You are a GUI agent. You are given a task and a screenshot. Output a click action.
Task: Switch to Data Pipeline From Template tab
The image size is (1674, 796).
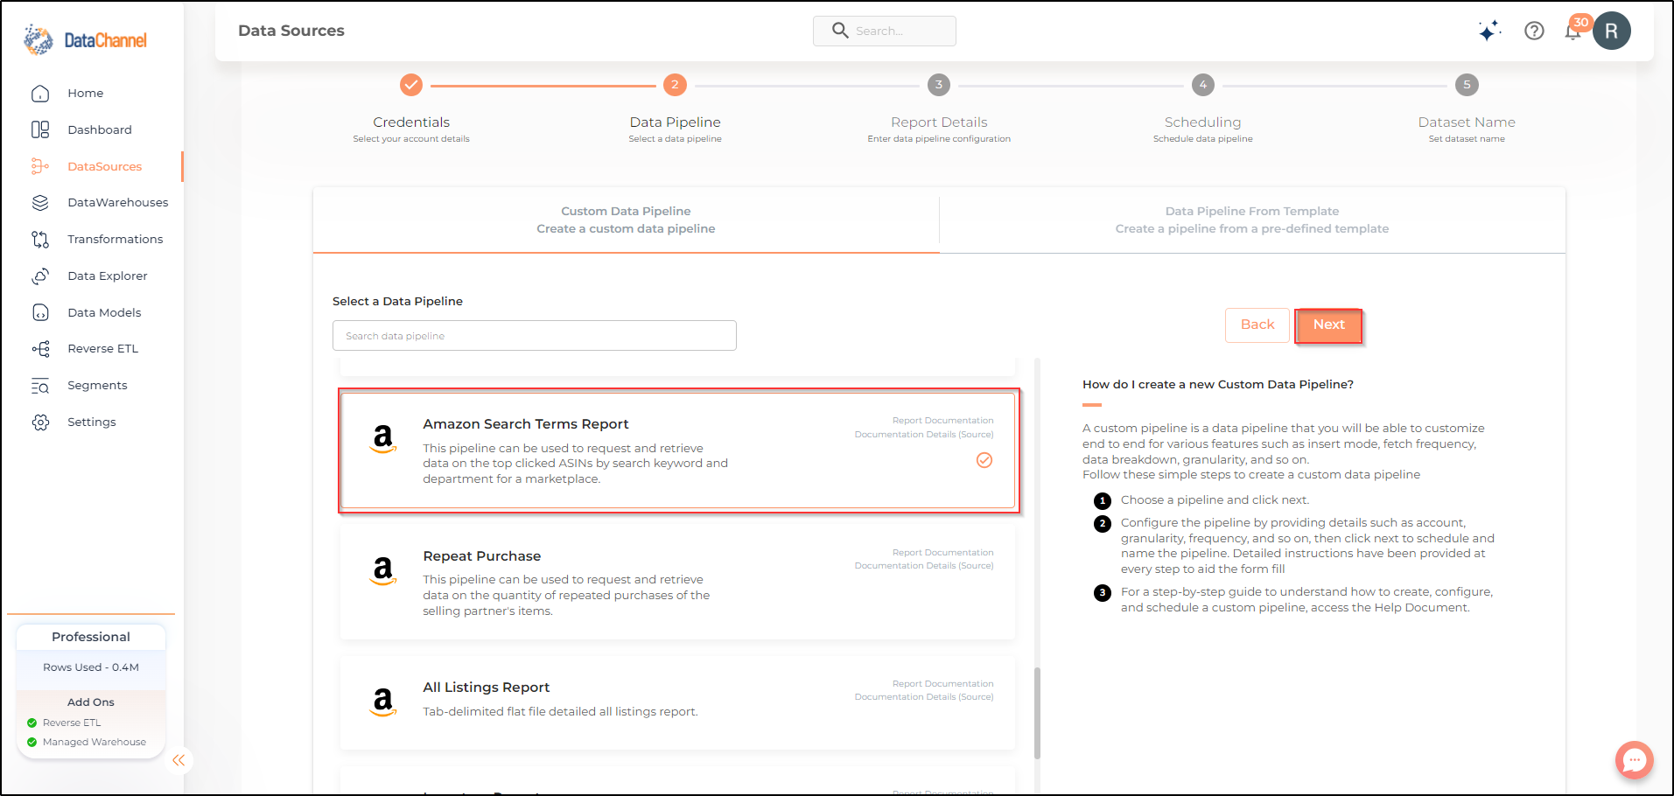coord(1252,220)
